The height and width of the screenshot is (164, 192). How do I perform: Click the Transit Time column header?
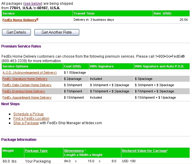(x=84, y=13)
